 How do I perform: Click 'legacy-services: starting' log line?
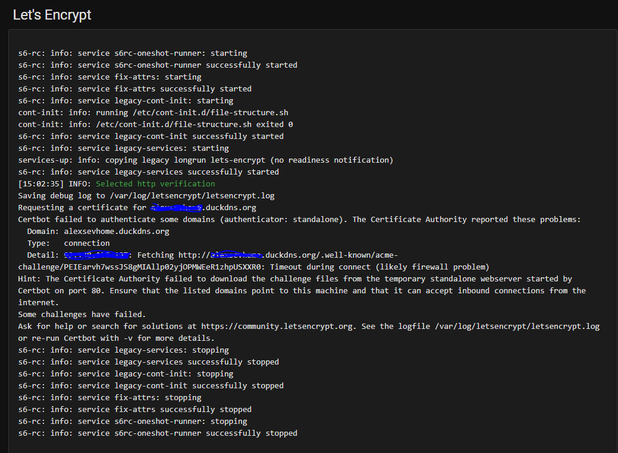pos(123,148)
